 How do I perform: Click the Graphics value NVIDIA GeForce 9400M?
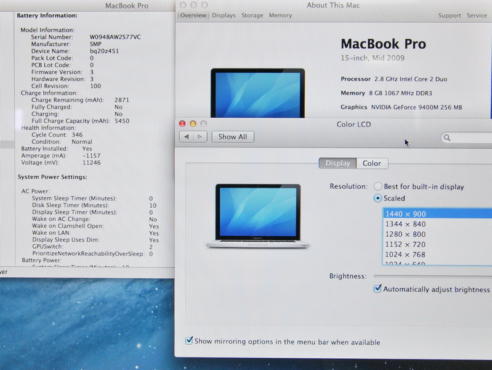pyautogui.click(x=417, y=107)
